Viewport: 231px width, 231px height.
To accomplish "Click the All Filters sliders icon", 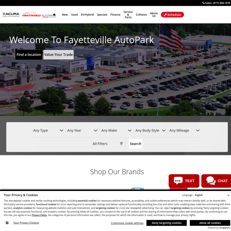I will [x=121, y=144].
